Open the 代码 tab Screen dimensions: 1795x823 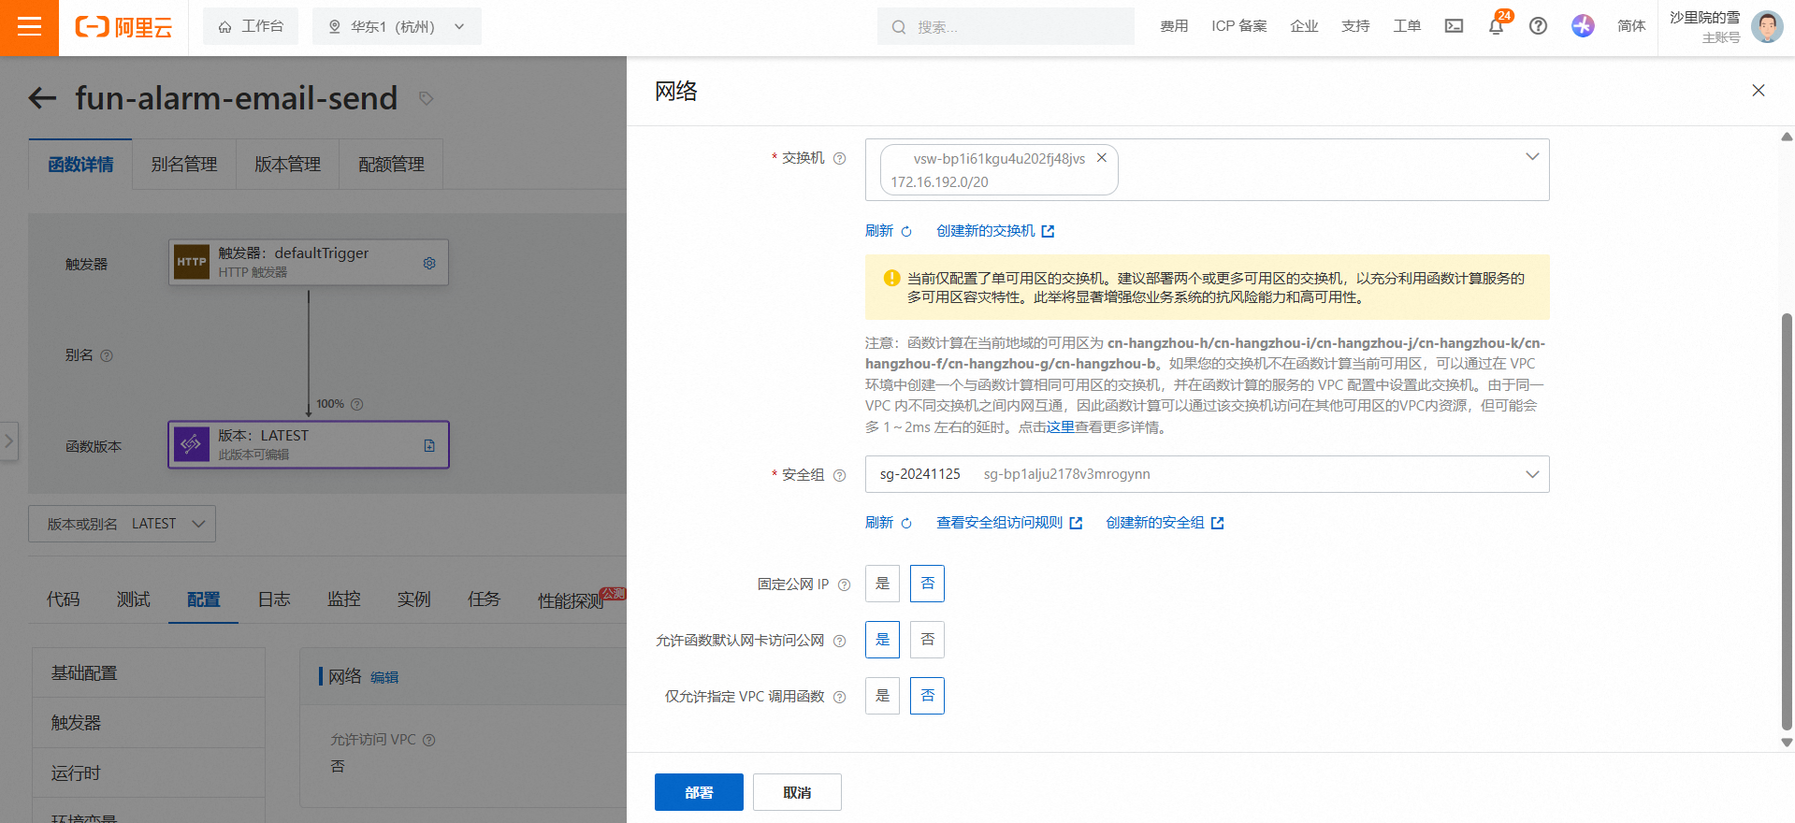[x=64, y=599]
